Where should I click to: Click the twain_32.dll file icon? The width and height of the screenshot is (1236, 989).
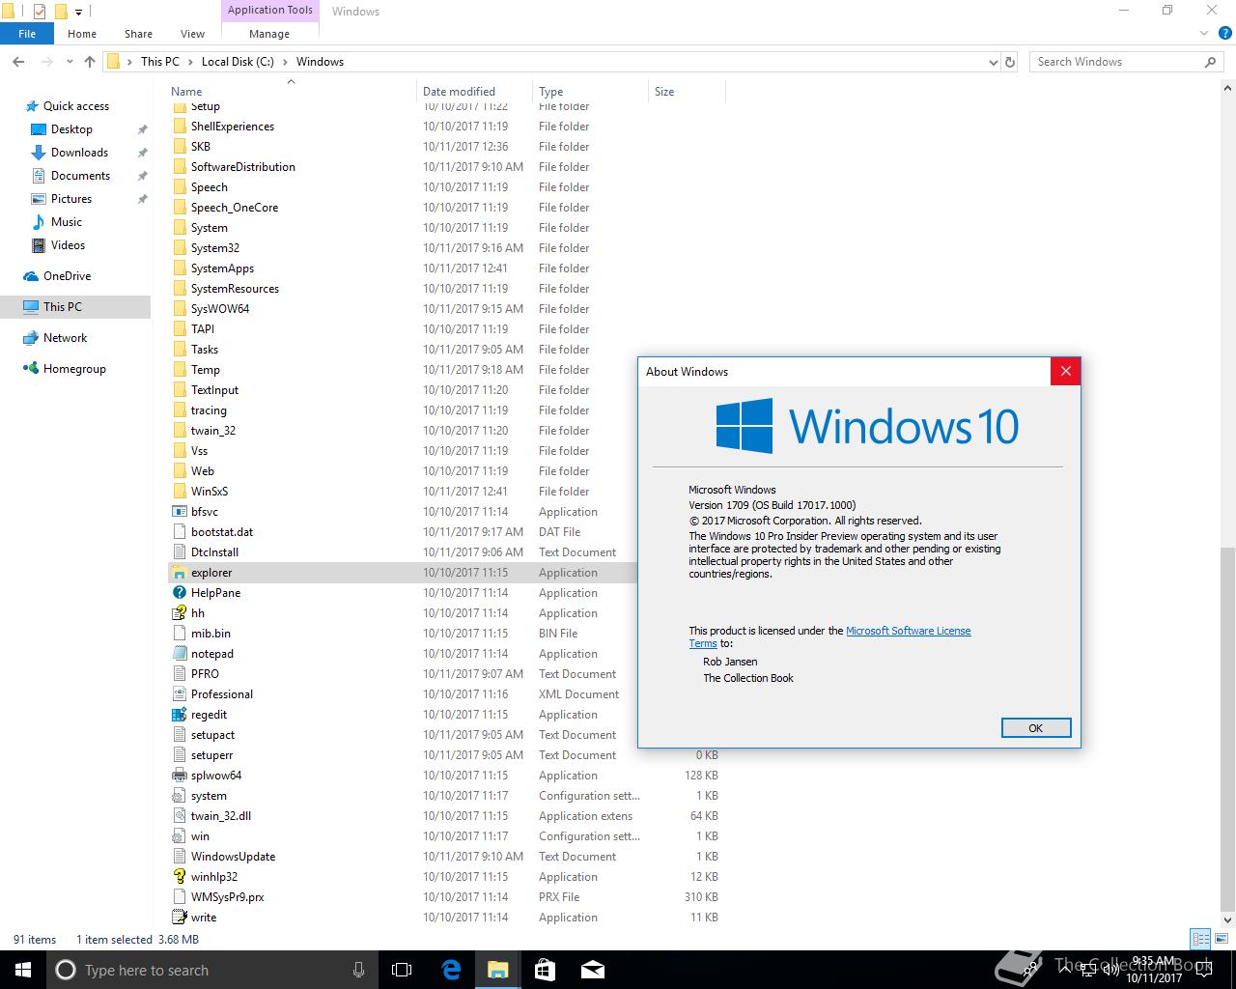point(179,816)
